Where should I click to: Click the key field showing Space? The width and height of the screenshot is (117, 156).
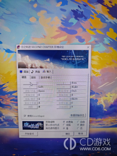click(45, 91)
